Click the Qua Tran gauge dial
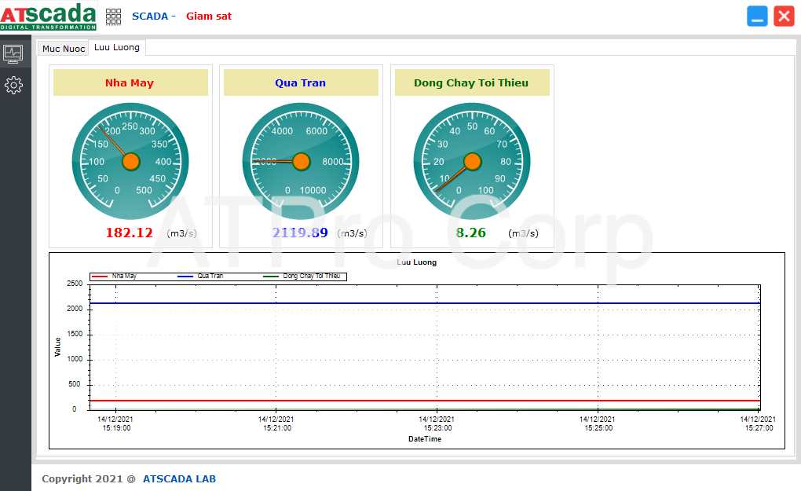801x491 pixels. click(301, 161)
